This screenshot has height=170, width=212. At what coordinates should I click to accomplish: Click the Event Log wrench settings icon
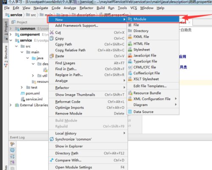point(12,144)
